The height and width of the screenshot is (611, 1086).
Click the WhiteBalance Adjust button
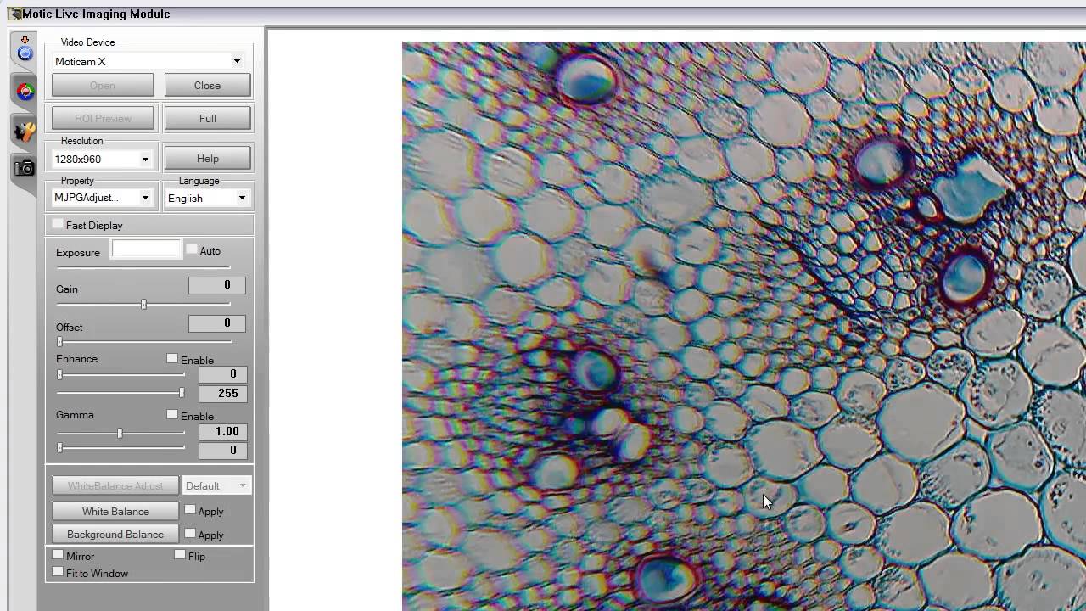(x=115, y=485)
